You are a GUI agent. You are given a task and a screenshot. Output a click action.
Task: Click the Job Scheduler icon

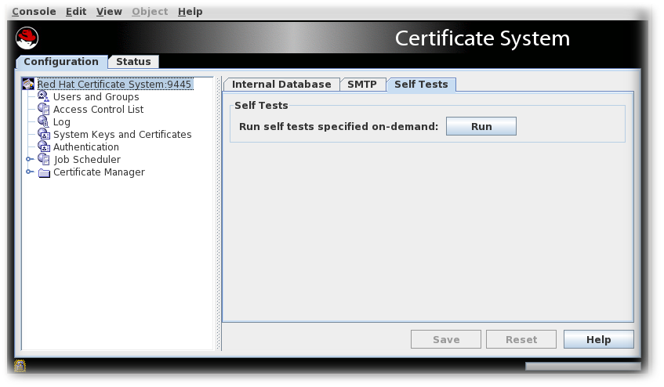tap(44, 160)
